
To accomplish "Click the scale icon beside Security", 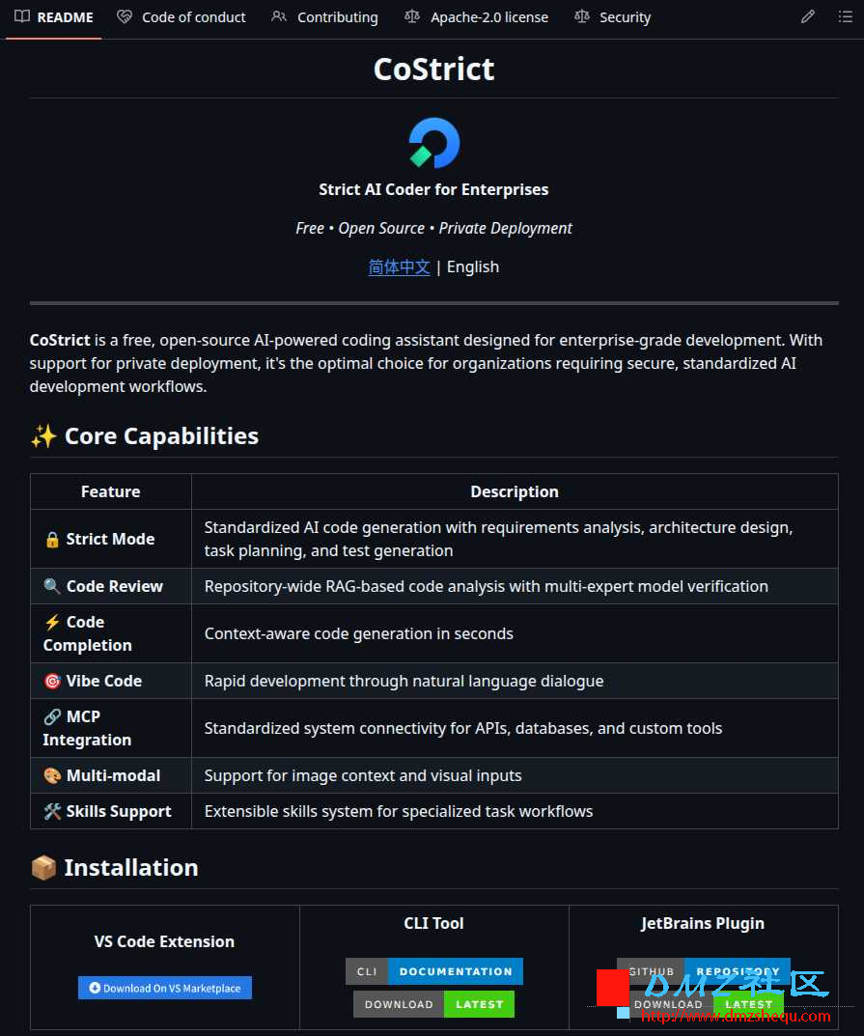I will (x=581, y=17).
